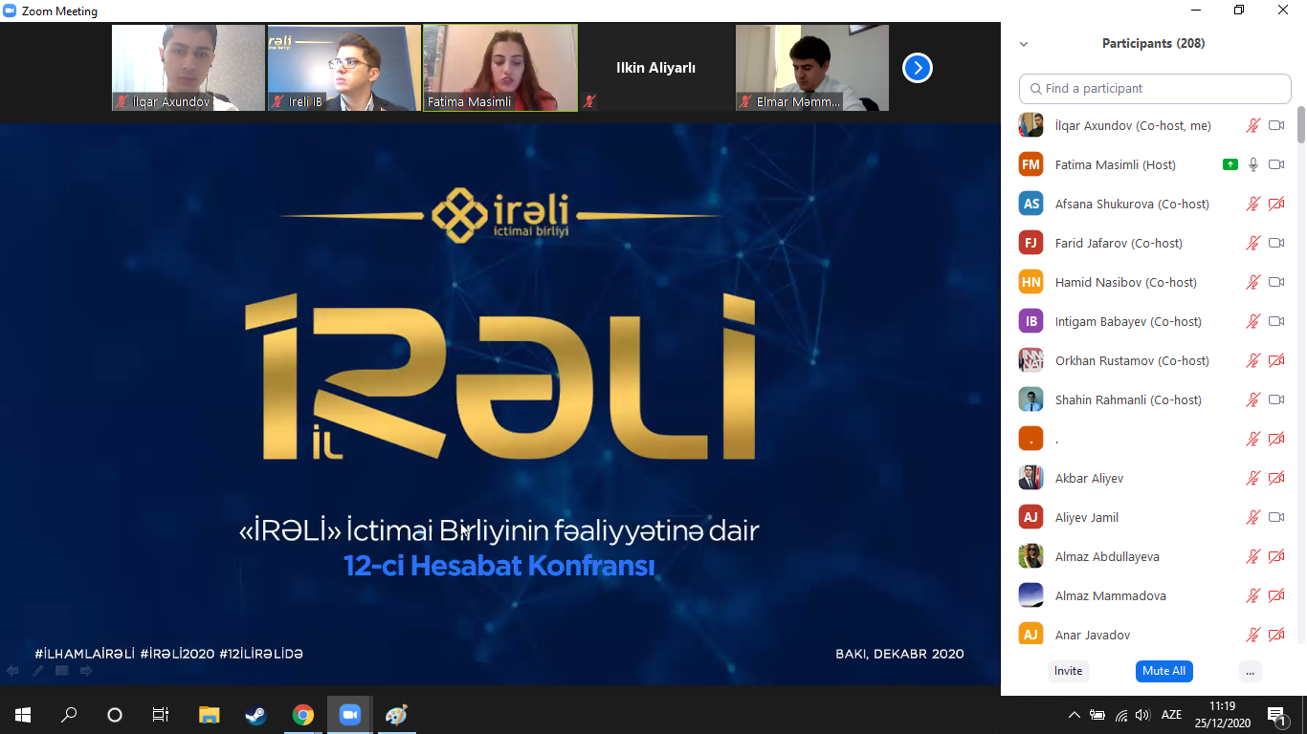Click the Wi-Fi network icon in the tray

tap(1121, 715)
